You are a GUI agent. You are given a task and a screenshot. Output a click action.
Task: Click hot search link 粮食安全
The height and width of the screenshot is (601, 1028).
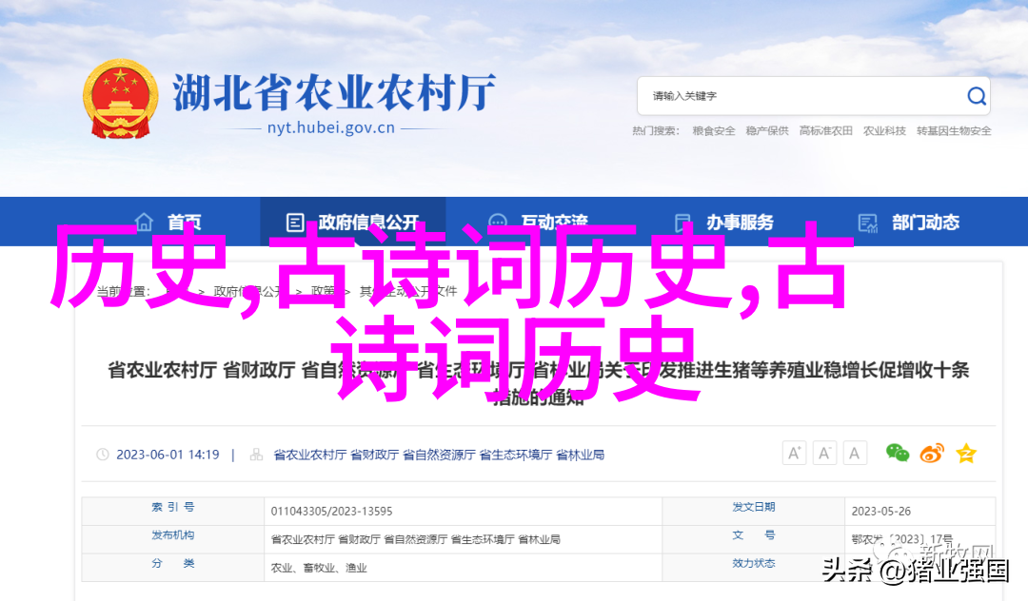pos(714,131)
